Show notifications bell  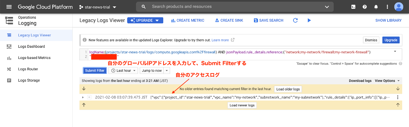point(376,7)
